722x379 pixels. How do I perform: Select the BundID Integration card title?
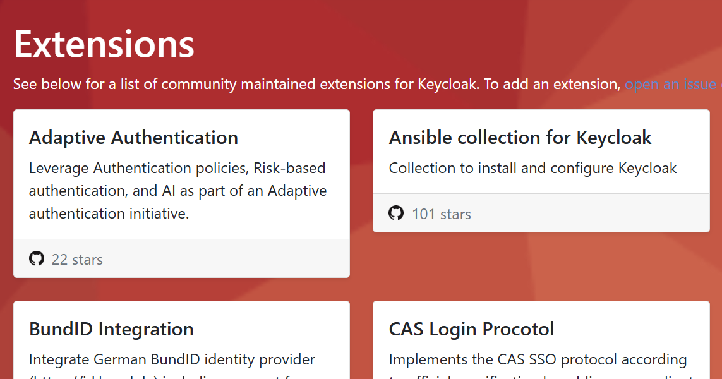click(110, 329)
